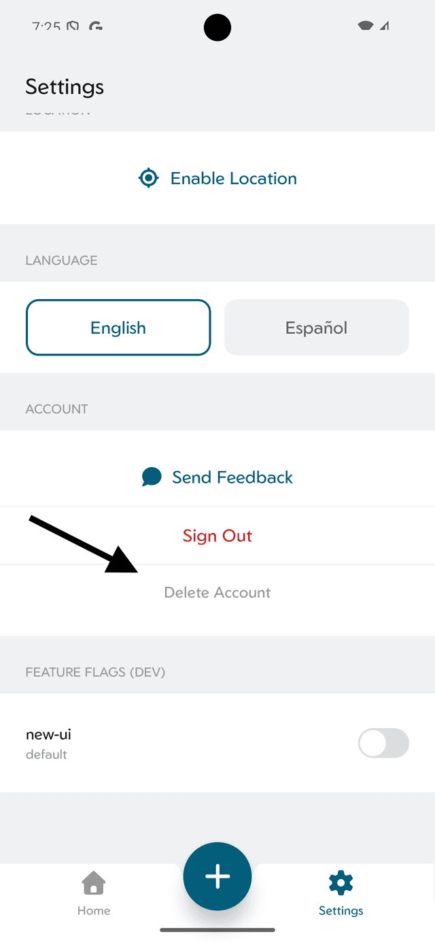Switch language to Español
435x943 pixels.
click(x=316, y=327)
